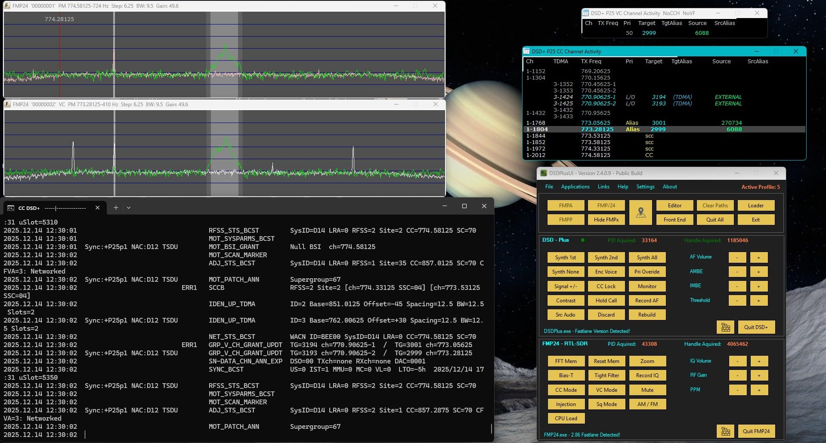Viewport: 826px width, 443px height.
Task: Increase AF Volume with the plus stepper
Action: coord(758,257)
